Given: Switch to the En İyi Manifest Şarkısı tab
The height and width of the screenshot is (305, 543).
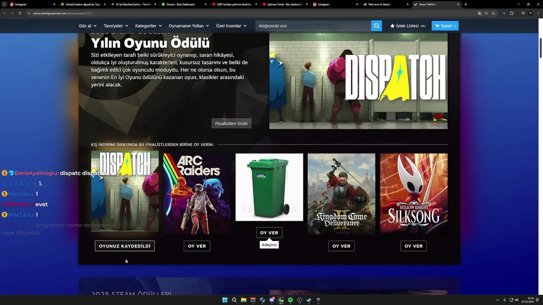Looking at the screenshot, I should 133,4.
